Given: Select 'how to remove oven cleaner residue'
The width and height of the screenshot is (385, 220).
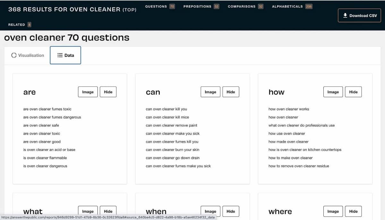Looking at the screenshot, I should tap(299, 166).
